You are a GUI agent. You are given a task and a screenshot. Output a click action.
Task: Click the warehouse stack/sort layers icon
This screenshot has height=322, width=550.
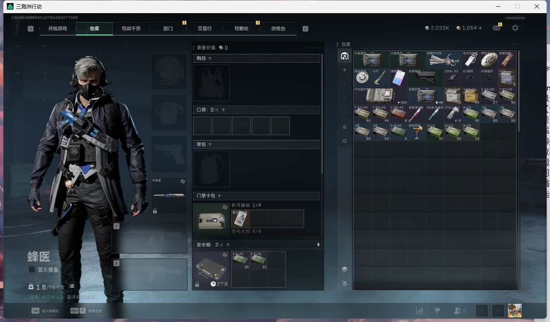pos(345,269)
